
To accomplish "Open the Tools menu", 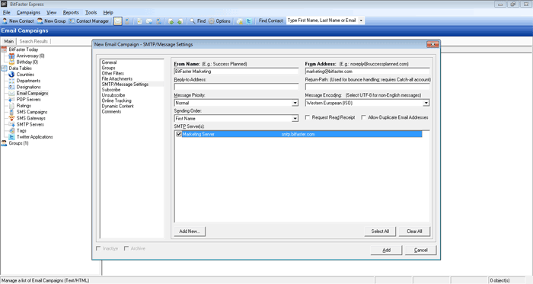I will pyautogui.click(x=91, y=13).
